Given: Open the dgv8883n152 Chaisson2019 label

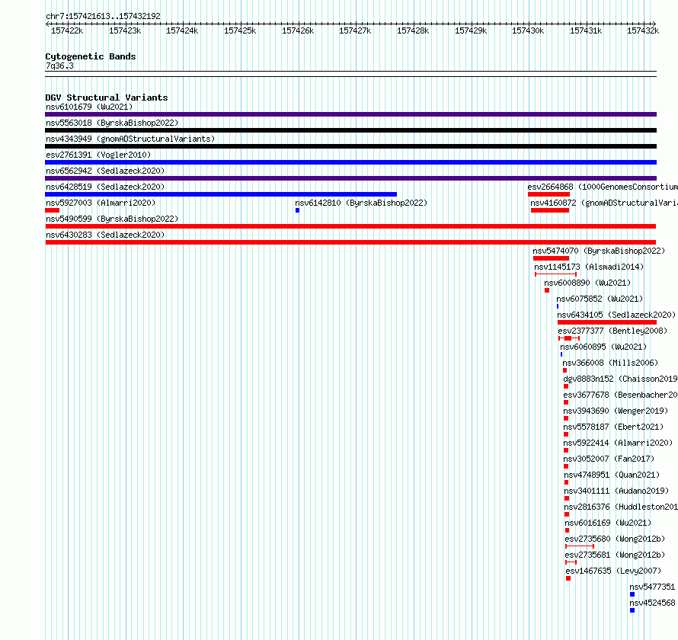Looking at the screenshot, I should click(x=621, y=379).
